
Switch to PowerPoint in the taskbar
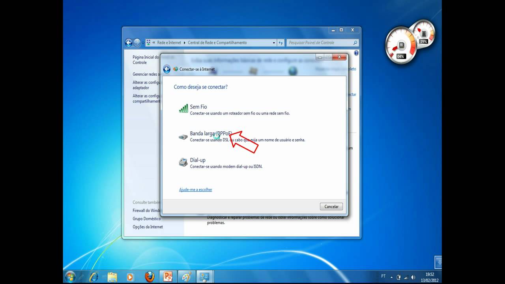(x=168, y=277)
